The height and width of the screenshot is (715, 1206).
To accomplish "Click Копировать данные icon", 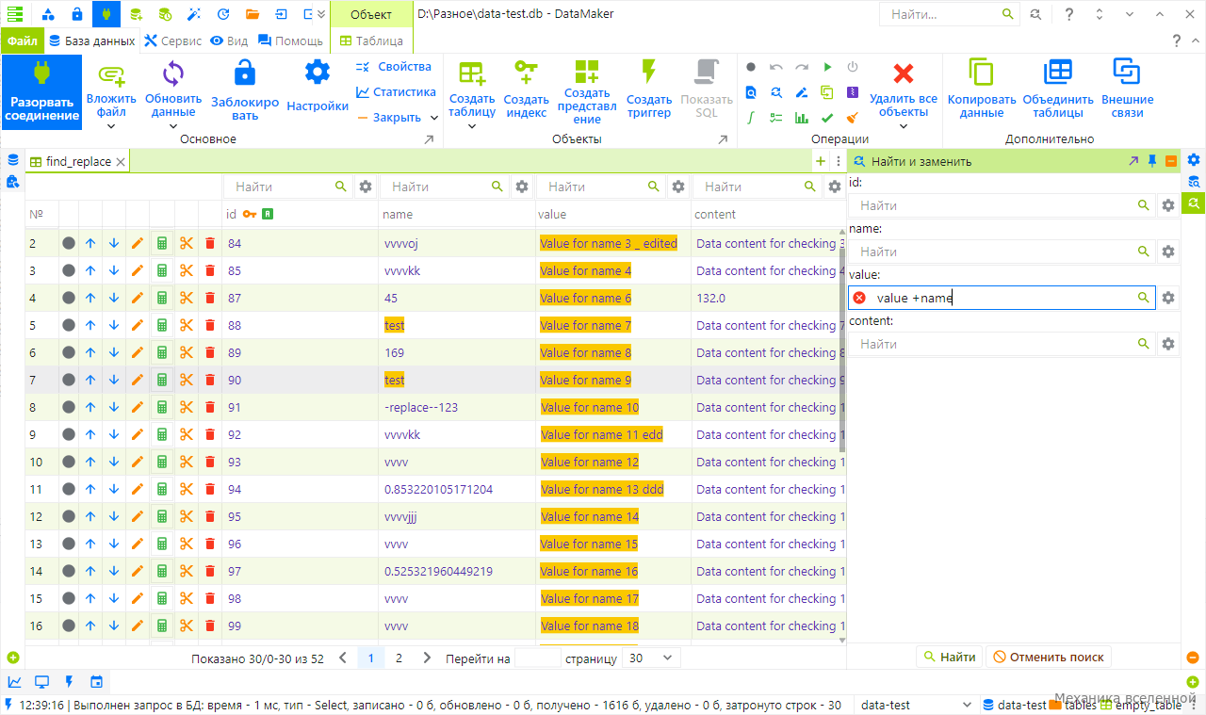I will tap(982, 73).
